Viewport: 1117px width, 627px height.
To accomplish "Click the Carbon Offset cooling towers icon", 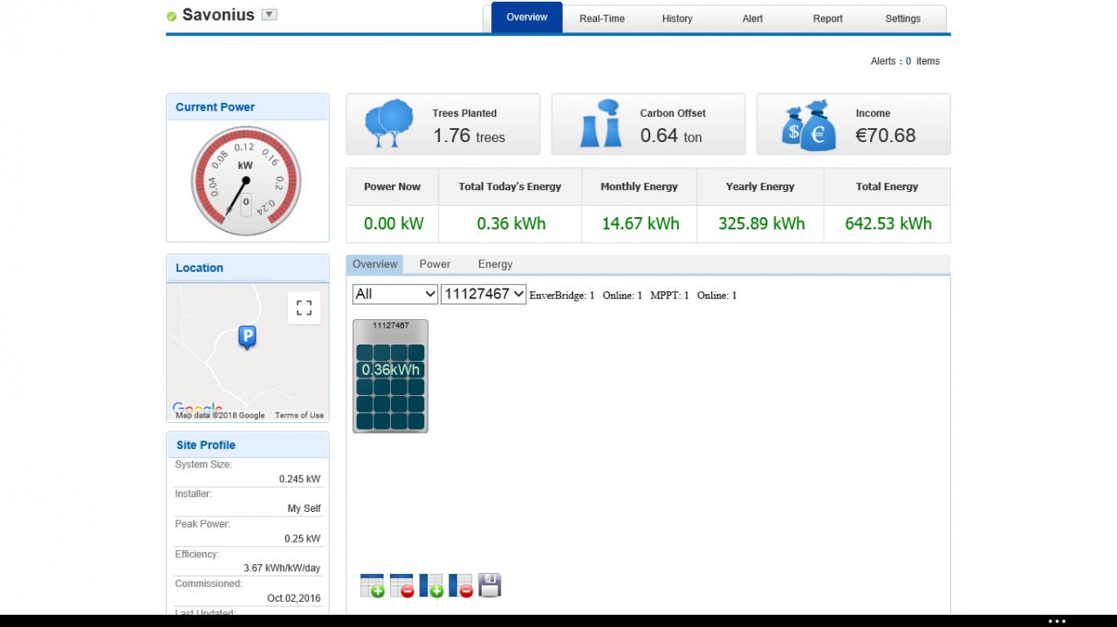I will [x=601, y=124].
